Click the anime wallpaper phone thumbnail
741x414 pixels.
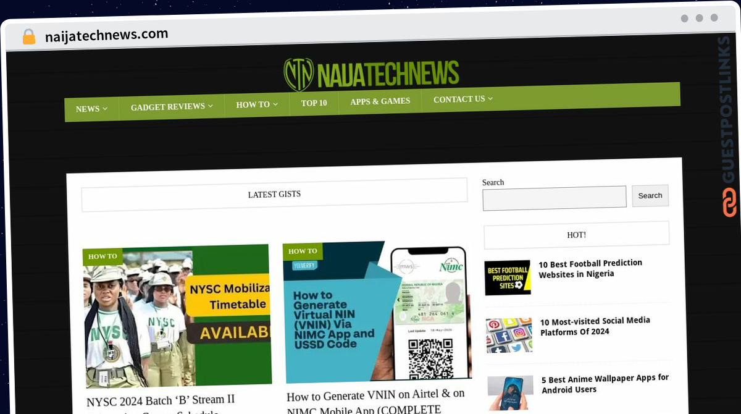511,393
